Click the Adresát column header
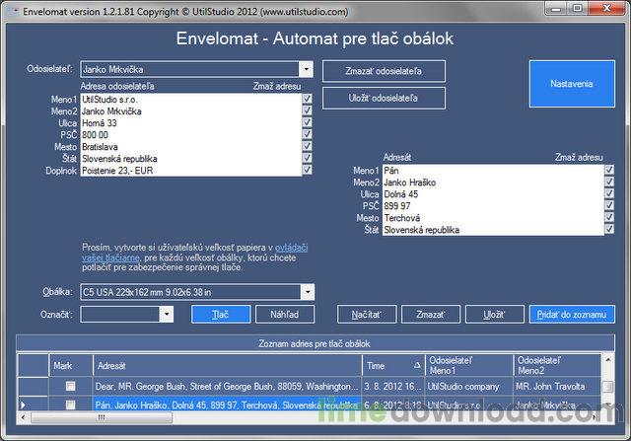The height and width of the screenshot is (441, 631). (x=227, y=365)
